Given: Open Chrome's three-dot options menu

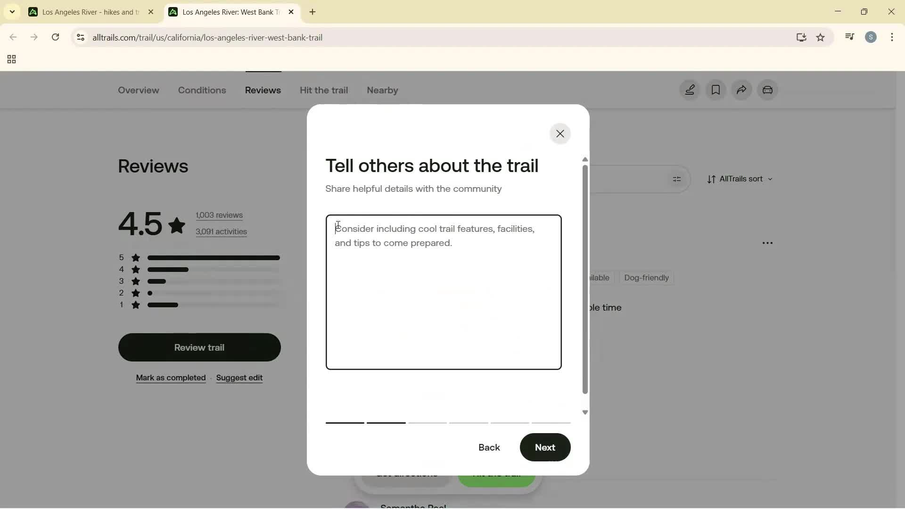Looking at the screenshot, I should click(x=893, y=37).
